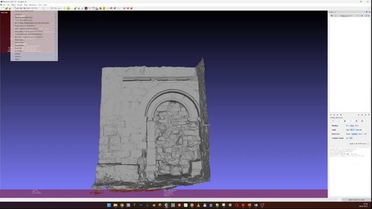
Task: Expand Color Creation and Processing submenu
Action: (34, 28)
